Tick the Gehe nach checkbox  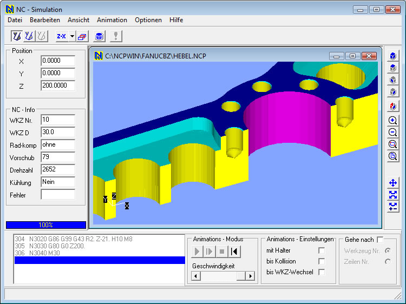pyautogui.click(x=380, y=240)
